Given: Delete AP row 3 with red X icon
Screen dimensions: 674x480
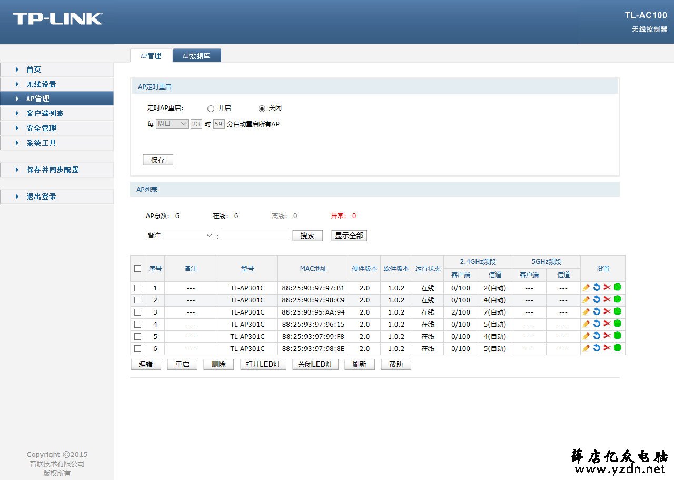Looking at the screenshot, I should [607, 311].
